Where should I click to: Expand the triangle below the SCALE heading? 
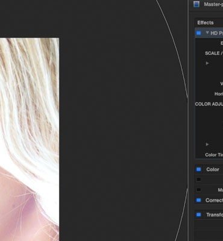point(207,63)
